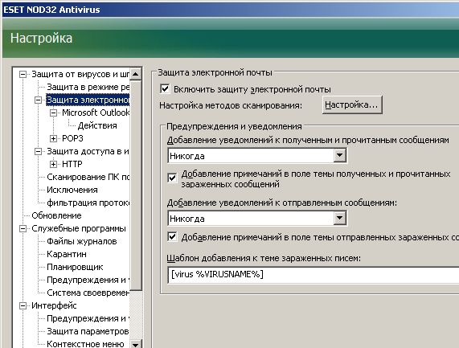Select Защита в режиме реального времени item
Viewport: 459px width, 348px height.
point(88,87)
